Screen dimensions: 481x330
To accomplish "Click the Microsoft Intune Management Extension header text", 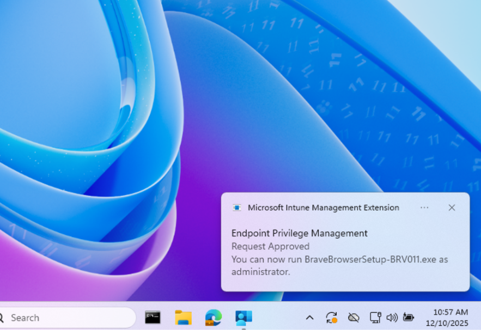I will [x=323, y=207].
